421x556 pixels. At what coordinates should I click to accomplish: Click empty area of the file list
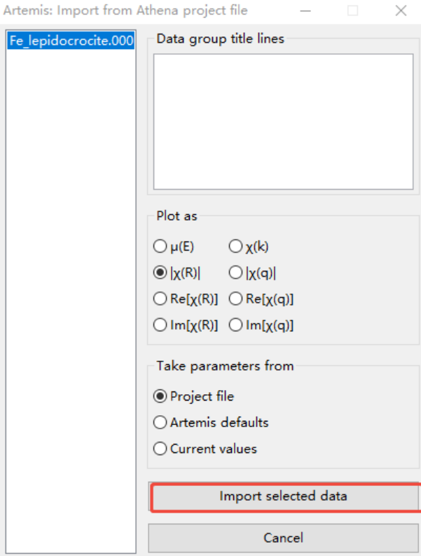pos(70,280)
